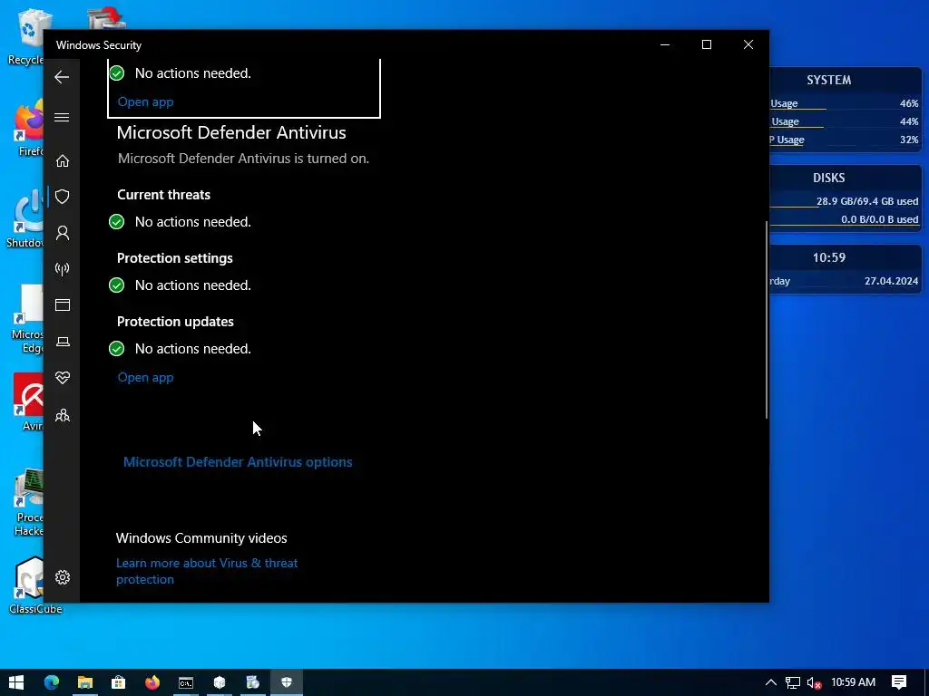Show hidden system tray icons
This screenshot has width=929, height=696.
(x=771, y=682)
